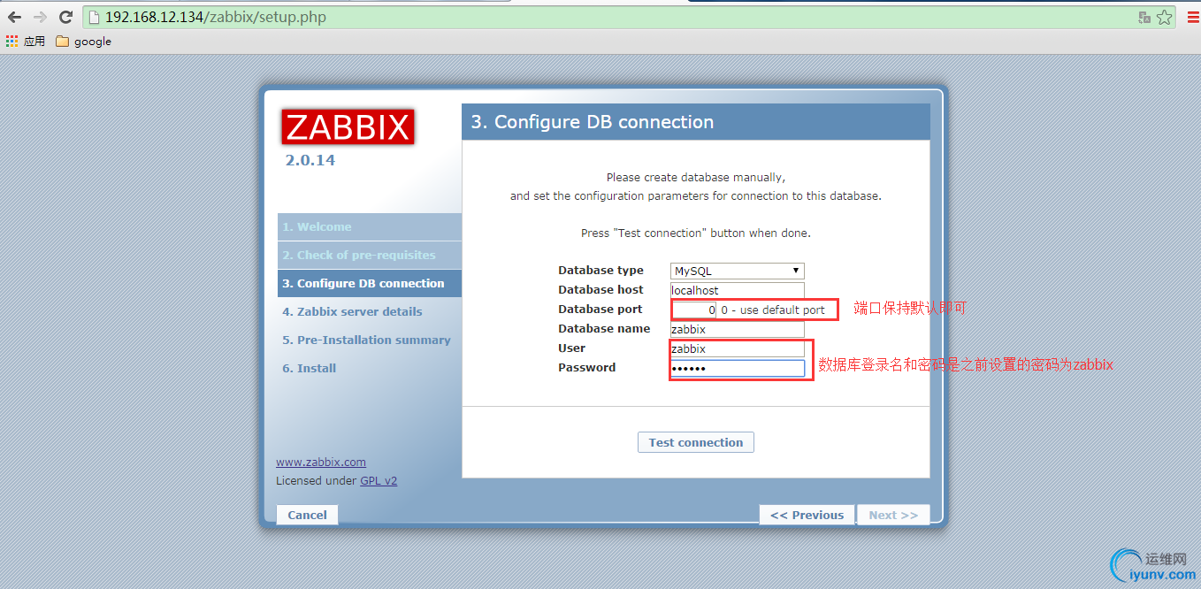Viewport: 1201px width, 589px height.
Task: Click the 'Database type' label
Action: pos(600,271)
